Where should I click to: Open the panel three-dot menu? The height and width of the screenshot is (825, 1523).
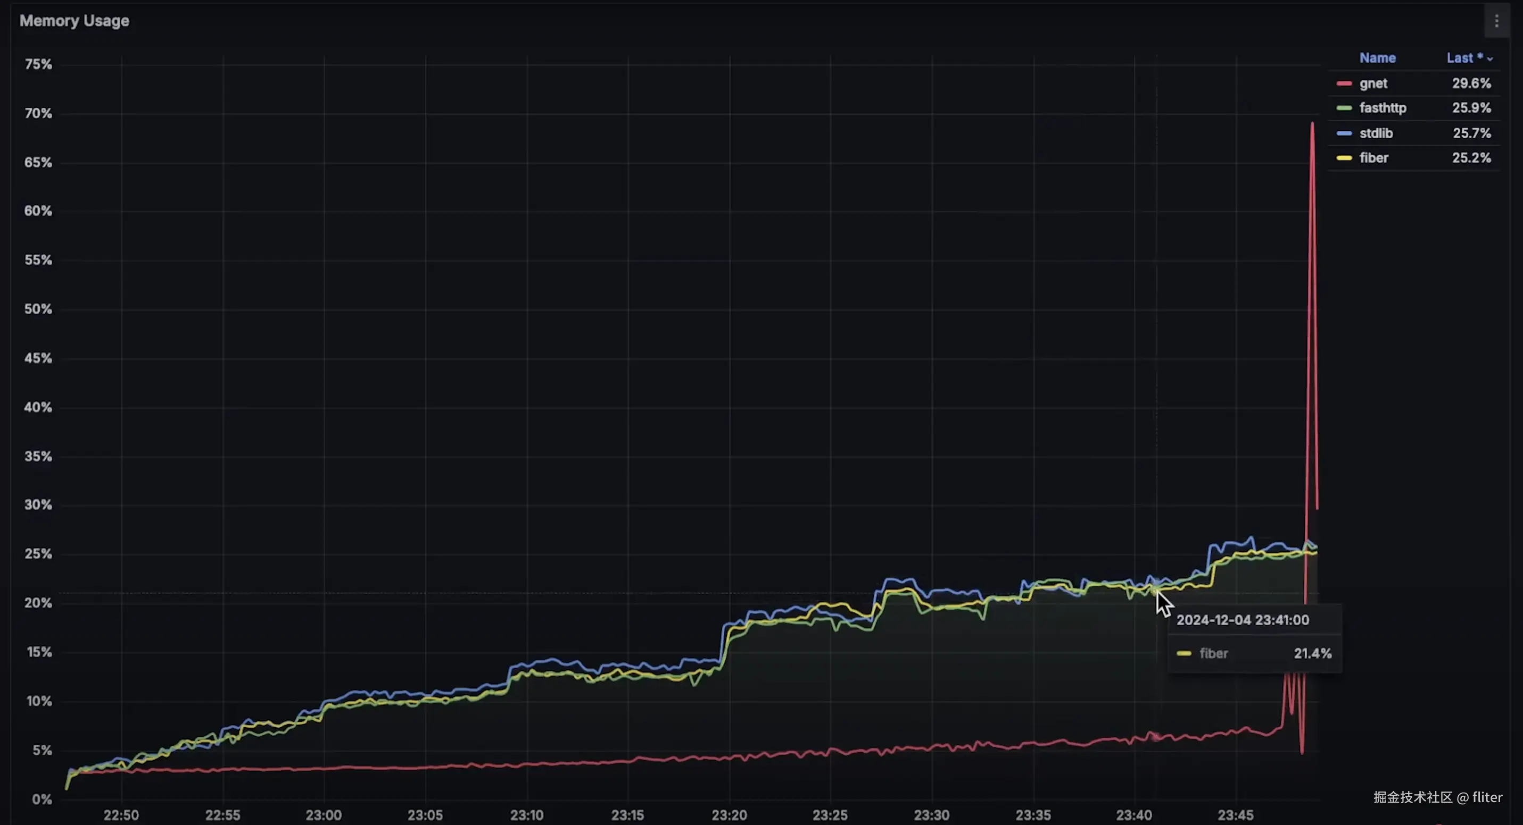point(1496,21)
